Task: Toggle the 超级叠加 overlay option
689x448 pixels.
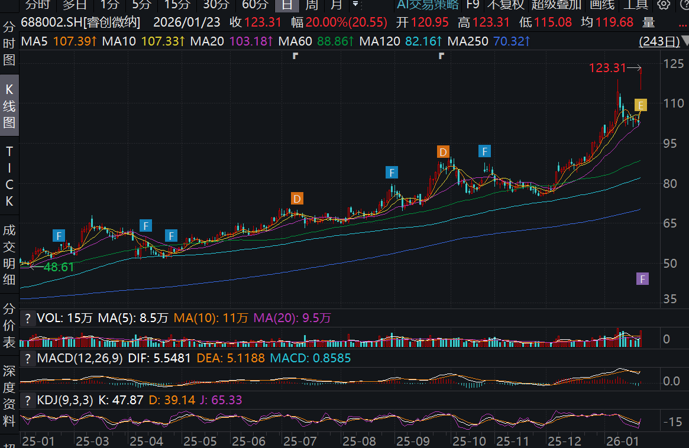Action: click(x=556, y=5)
